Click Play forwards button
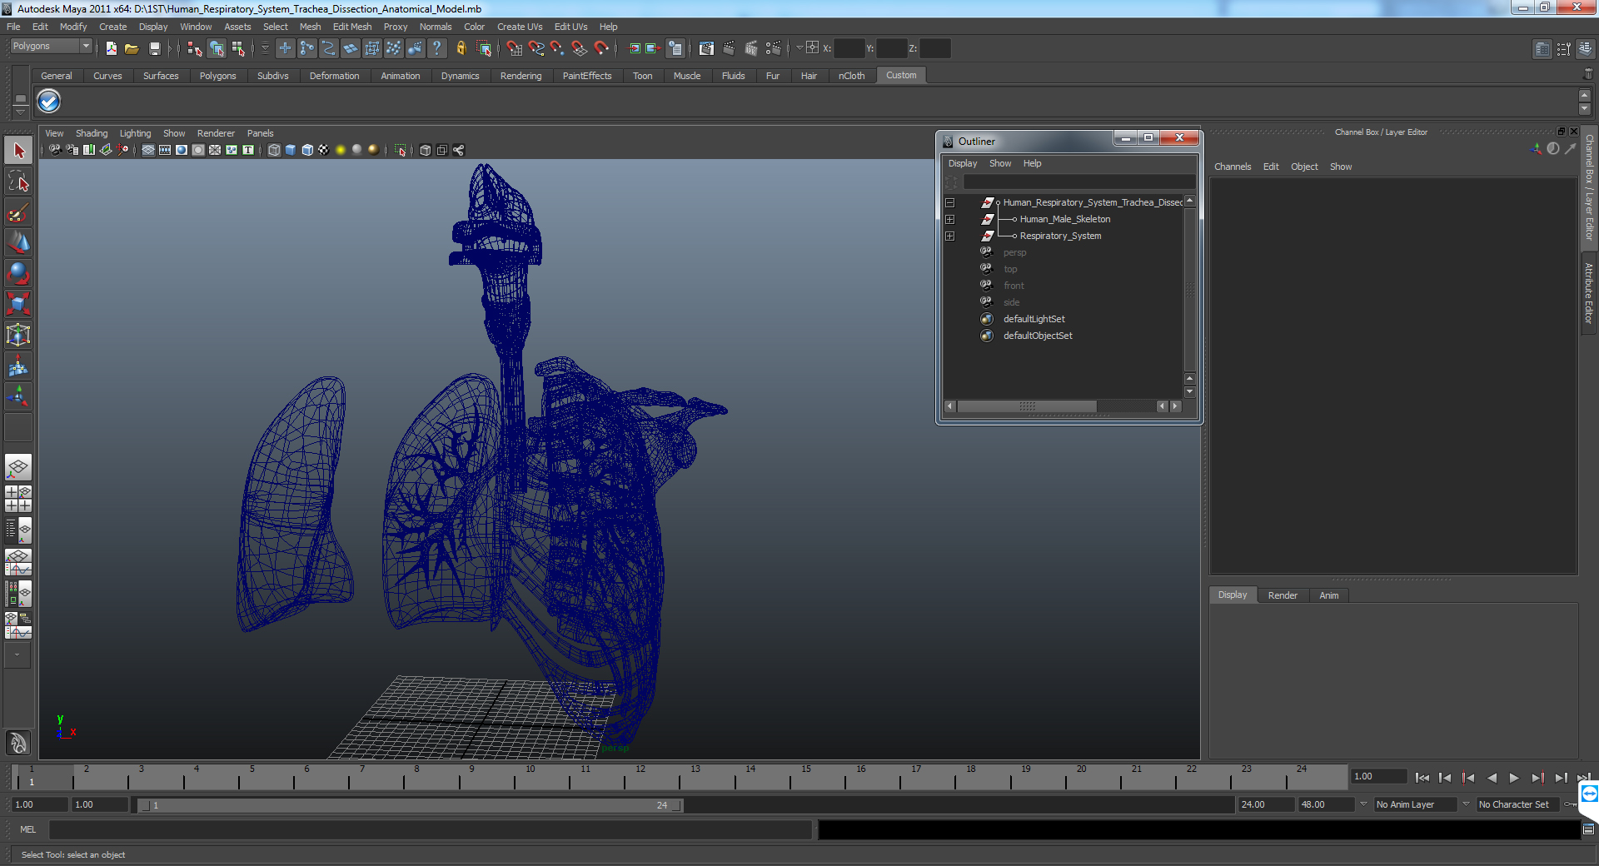Image resolution: width=1599 pixels, height=866 pixels. click(x=1514, y=778)
